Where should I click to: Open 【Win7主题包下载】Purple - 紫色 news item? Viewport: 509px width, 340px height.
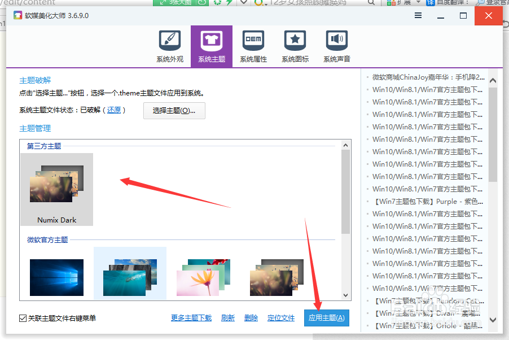[428, 202]
